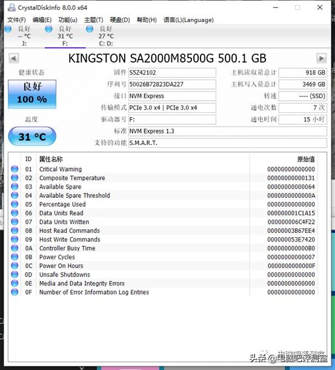Click the status orb for Host Read Commands
The width and height of the screenshot is (335, 370).
(x=15, y=230)
